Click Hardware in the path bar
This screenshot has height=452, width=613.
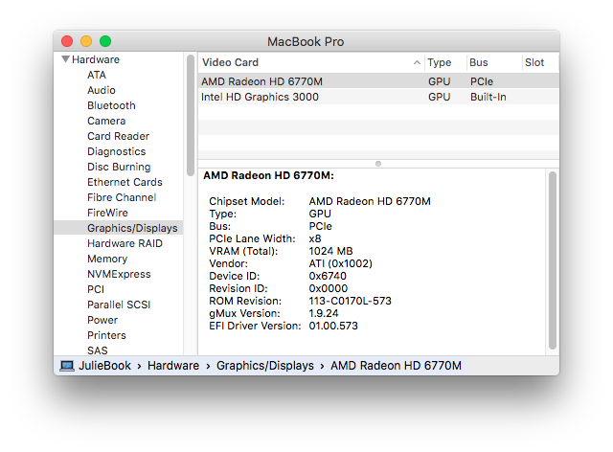(173, 366)
